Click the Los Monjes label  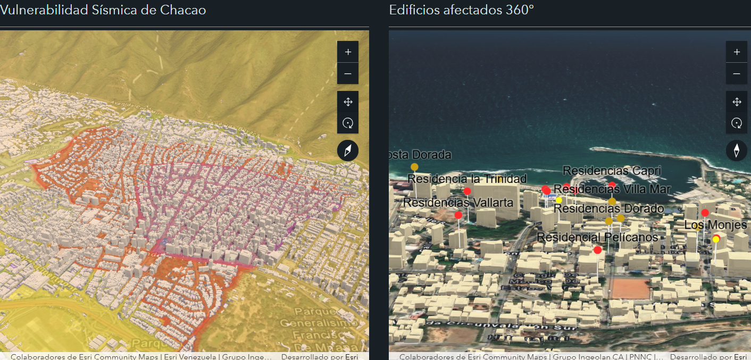715,225
